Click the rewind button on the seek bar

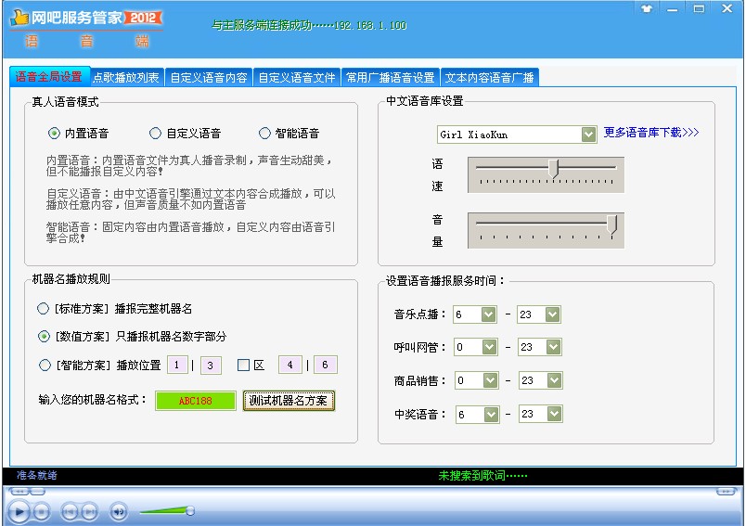[19, 492]
